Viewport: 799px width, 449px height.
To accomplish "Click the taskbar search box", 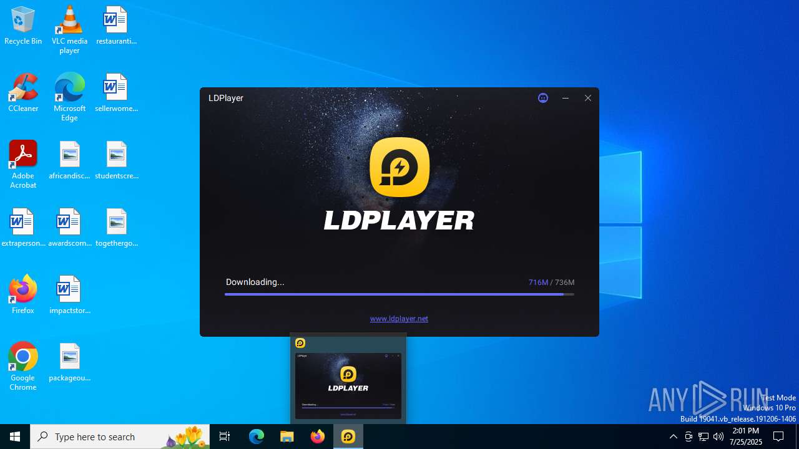I will pos(120,437).
